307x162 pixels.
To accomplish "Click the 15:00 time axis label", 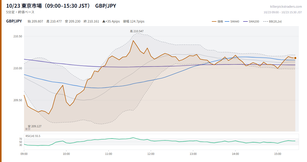I will point(278,154).
